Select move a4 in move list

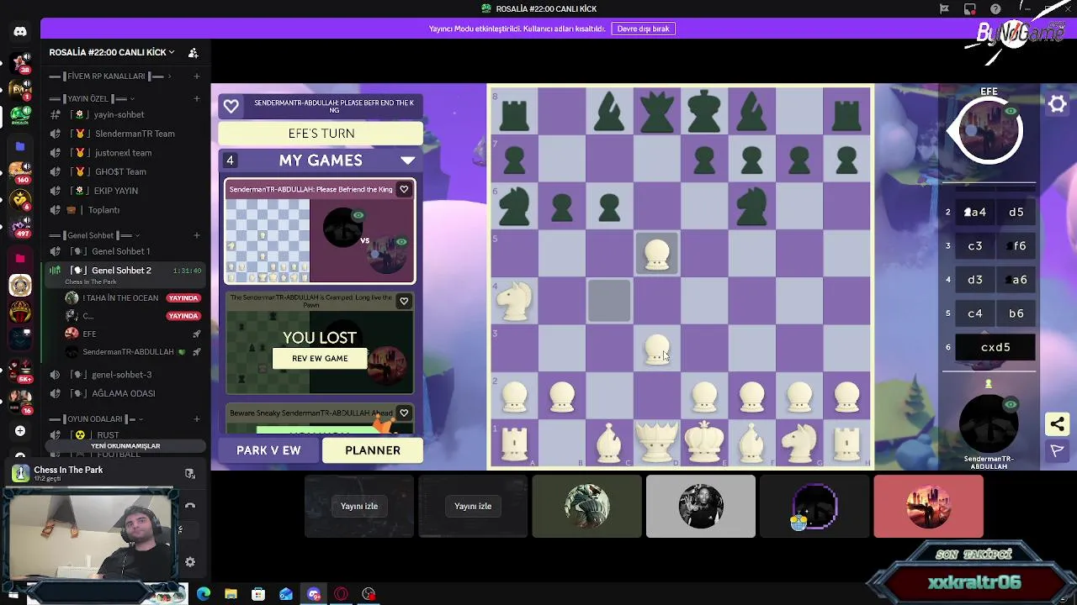[975, 213]
